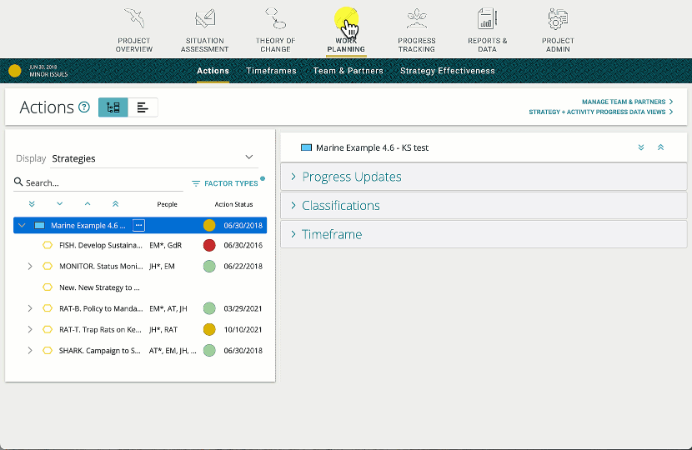Expand the MONITOR. Status Monitoring tree row
Screen dimensions: 692x450
(x=30, y=267)
